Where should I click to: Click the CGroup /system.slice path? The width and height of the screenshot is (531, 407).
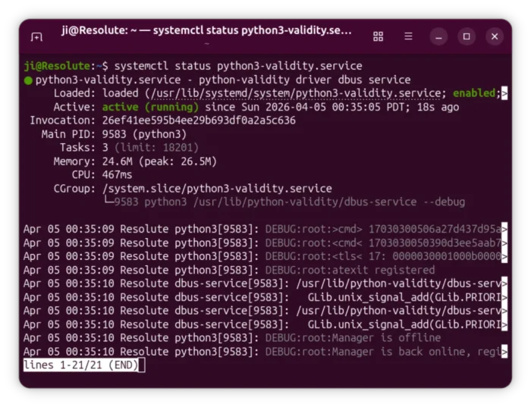tap(217, 189)
